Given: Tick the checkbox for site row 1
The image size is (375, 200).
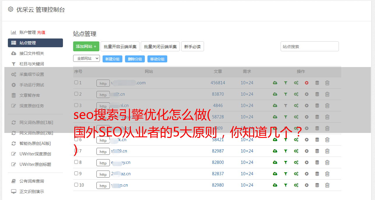Looking at the screenshot, I should [x=76, y=83].
